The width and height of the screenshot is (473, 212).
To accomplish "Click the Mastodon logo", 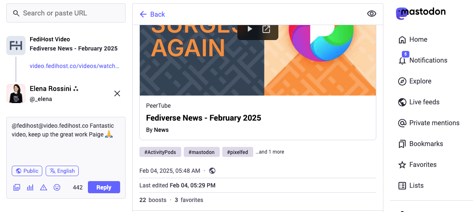I will pos(421,13).
